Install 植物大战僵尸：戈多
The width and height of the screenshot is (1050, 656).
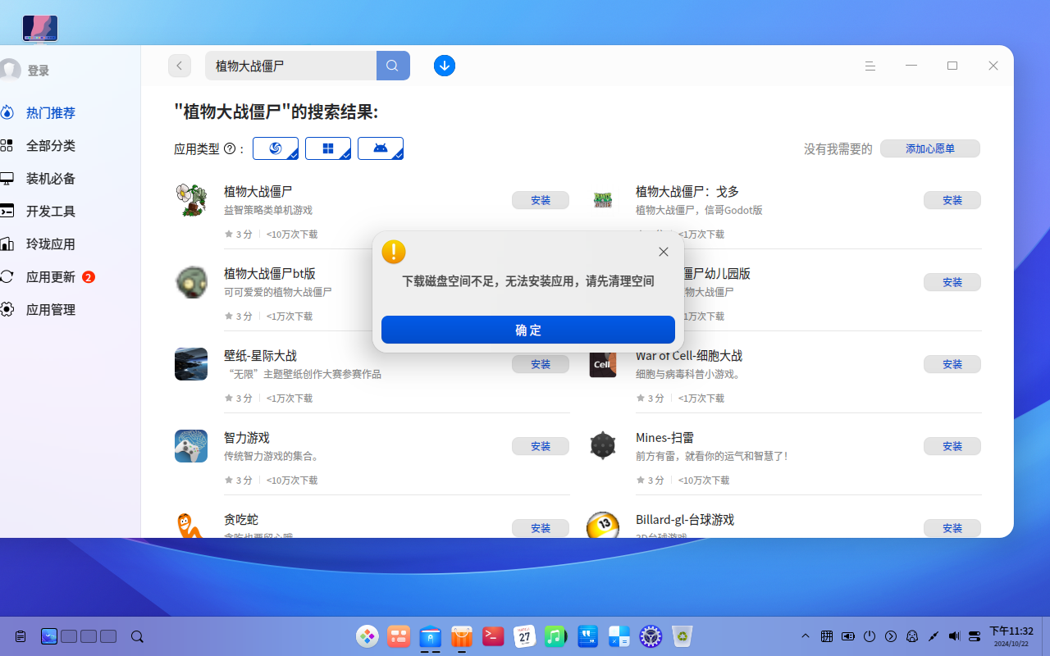coord(952,200)
